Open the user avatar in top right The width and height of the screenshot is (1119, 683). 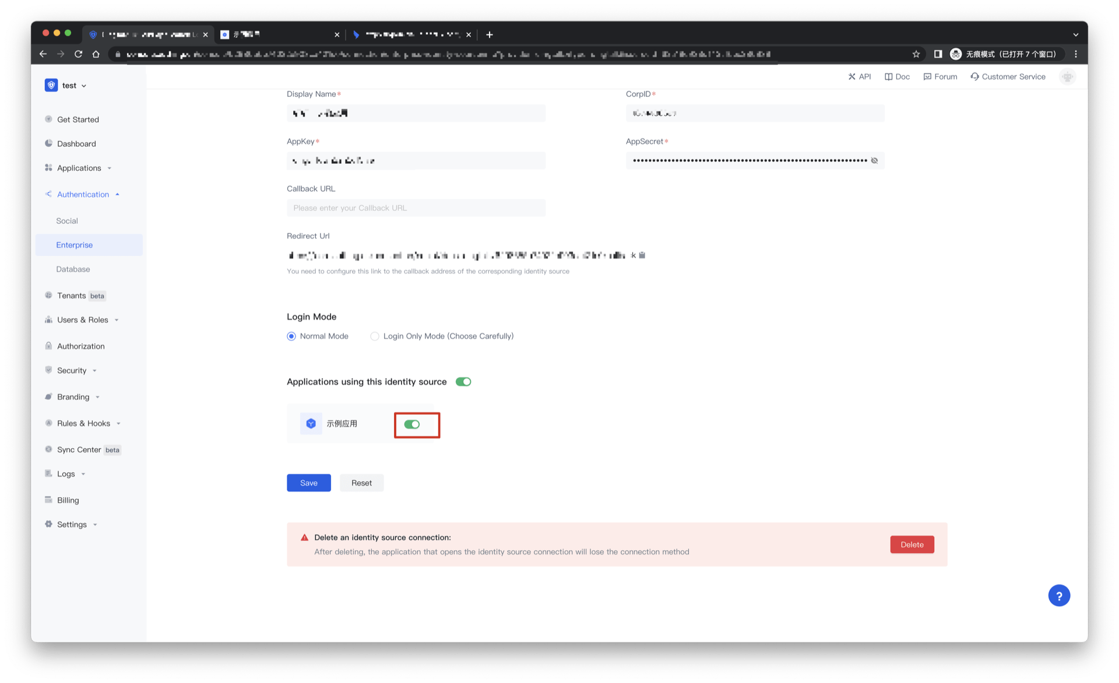click(x=1067, y=76)
